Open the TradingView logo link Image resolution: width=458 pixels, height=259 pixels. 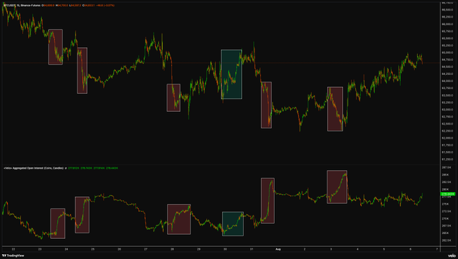click(x=13, y=256)
